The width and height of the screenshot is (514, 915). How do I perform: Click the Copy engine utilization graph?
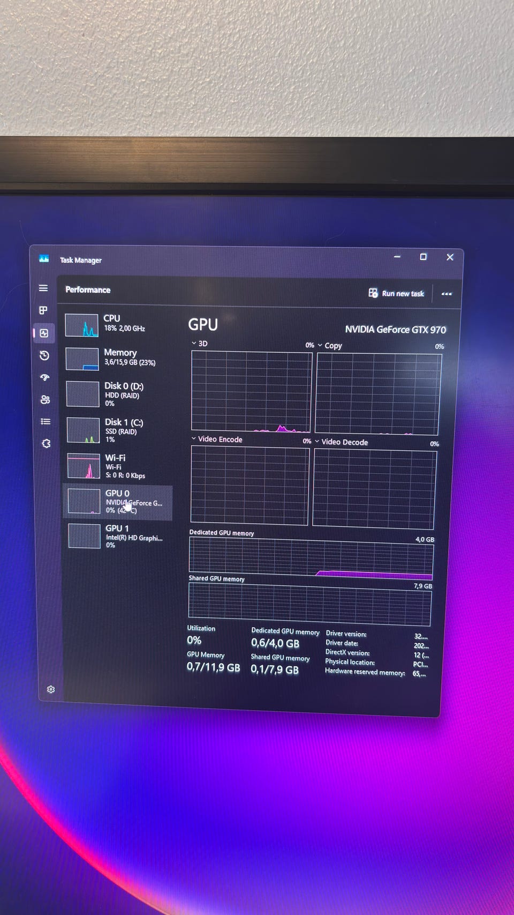[x=378, y=394]
